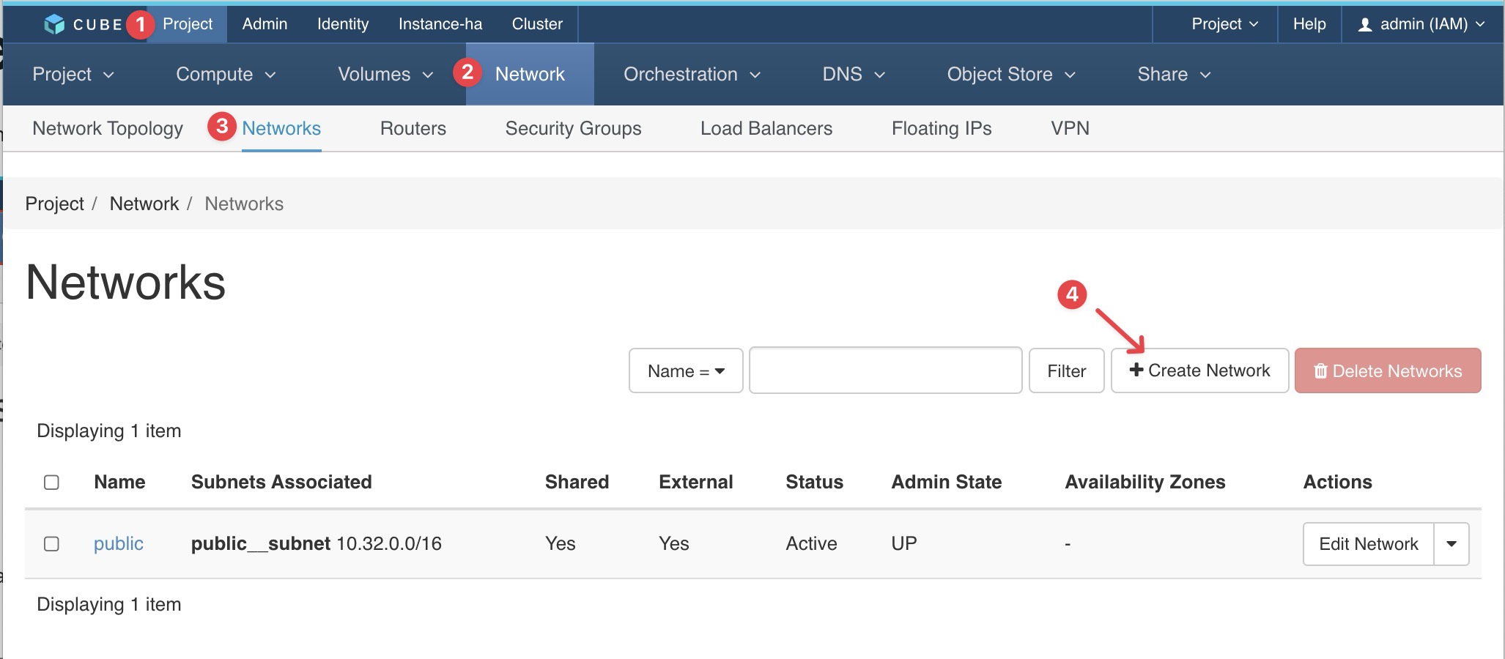Viewport: 1505px width, 659px height.
Task: Open the Name = filter dropdown
Action: [686, 371]
